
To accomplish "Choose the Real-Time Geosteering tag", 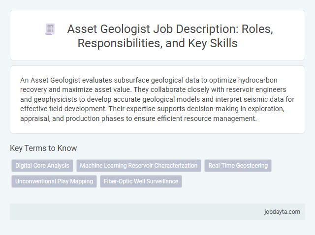I will tap(238, 166).
